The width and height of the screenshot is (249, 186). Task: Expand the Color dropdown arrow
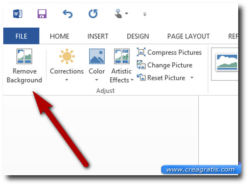tap(97, 80)
